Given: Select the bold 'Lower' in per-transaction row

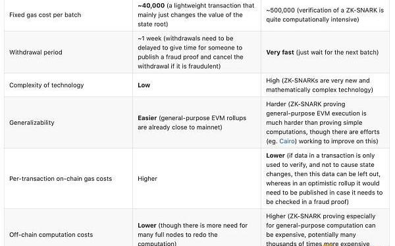Looking at the screenshot, I should click(275, 156).
